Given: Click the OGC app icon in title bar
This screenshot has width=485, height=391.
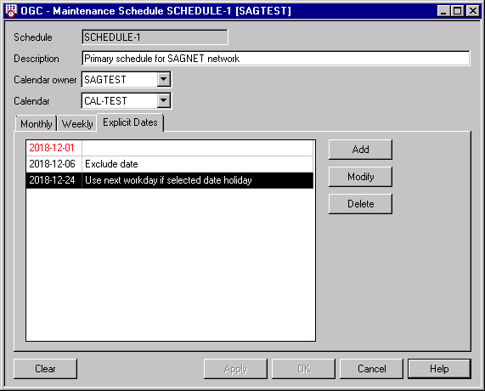Looking at the screenshot, I should 11,11.
